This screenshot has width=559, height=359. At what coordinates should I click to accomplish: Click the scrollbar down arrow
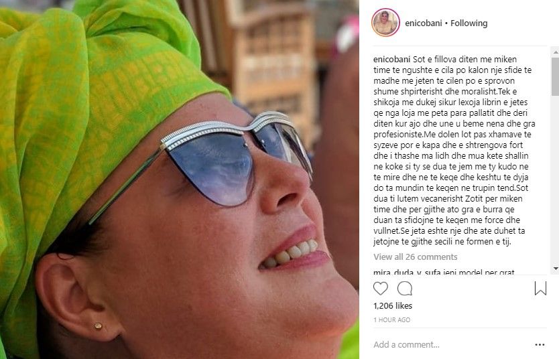[555, 269]
